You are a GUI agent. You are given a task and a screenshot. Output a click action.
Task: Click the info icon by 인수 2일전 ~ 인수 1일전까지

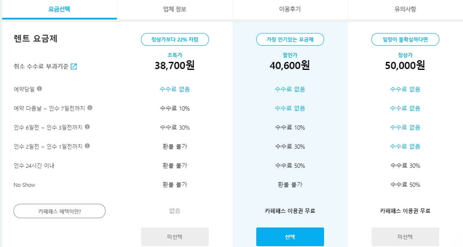pyautogui.click(x=87, y=145)
